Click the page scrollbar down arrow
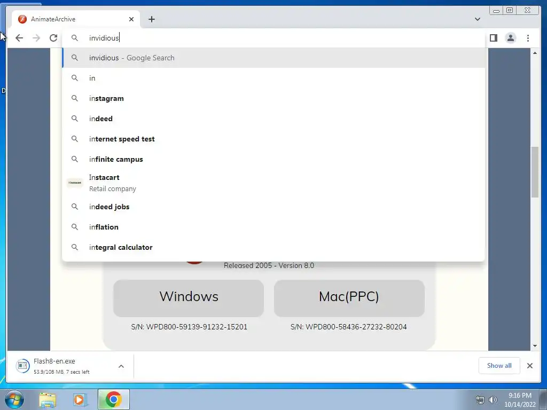This screenshot has height=410, width=547. [535, 346]
